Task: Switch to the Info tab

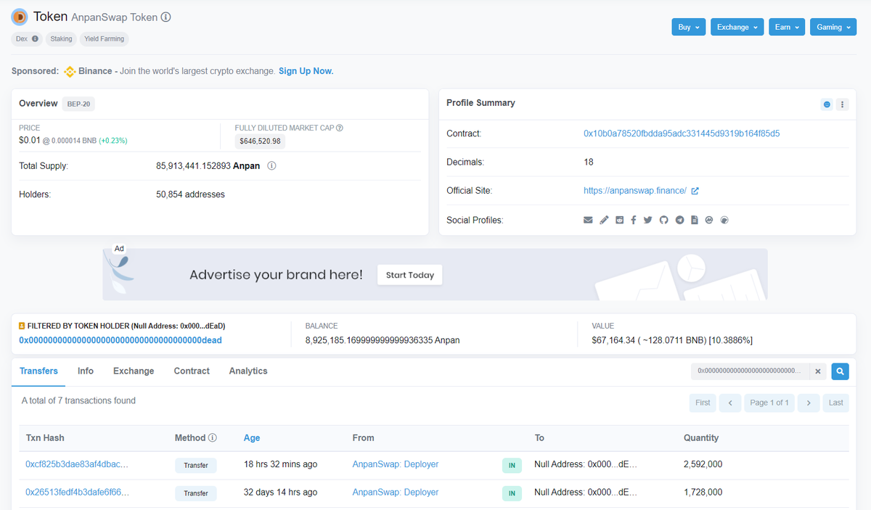Action: (86, 371)
